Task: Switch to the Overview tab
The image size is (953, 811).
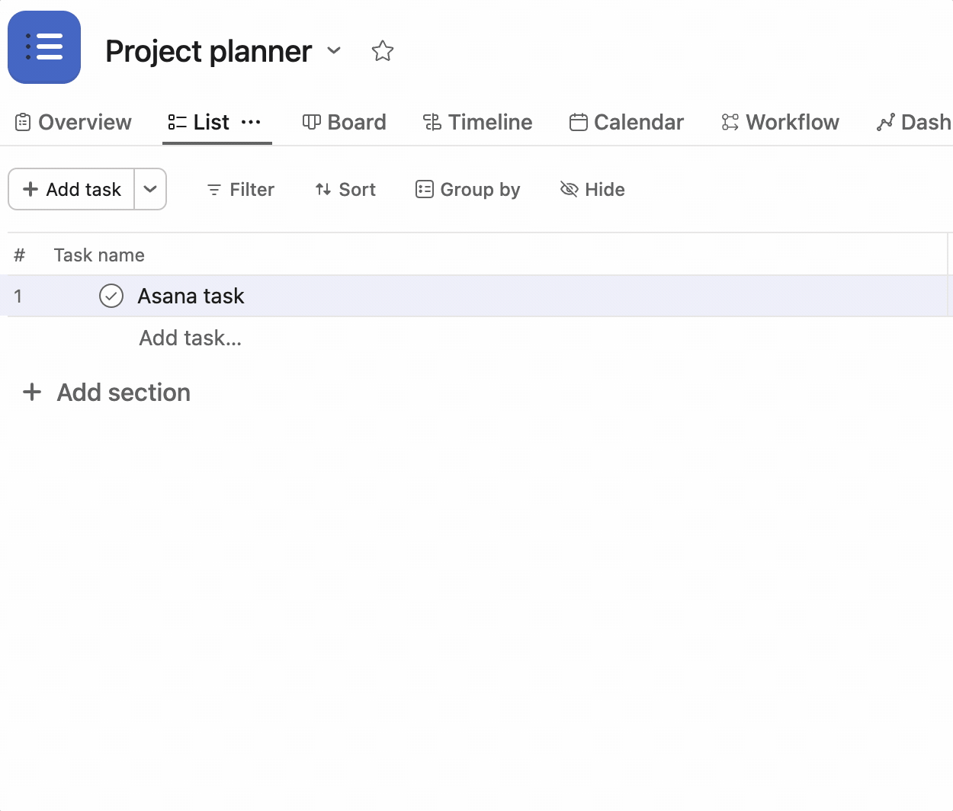Action: (x=73, y=122)
